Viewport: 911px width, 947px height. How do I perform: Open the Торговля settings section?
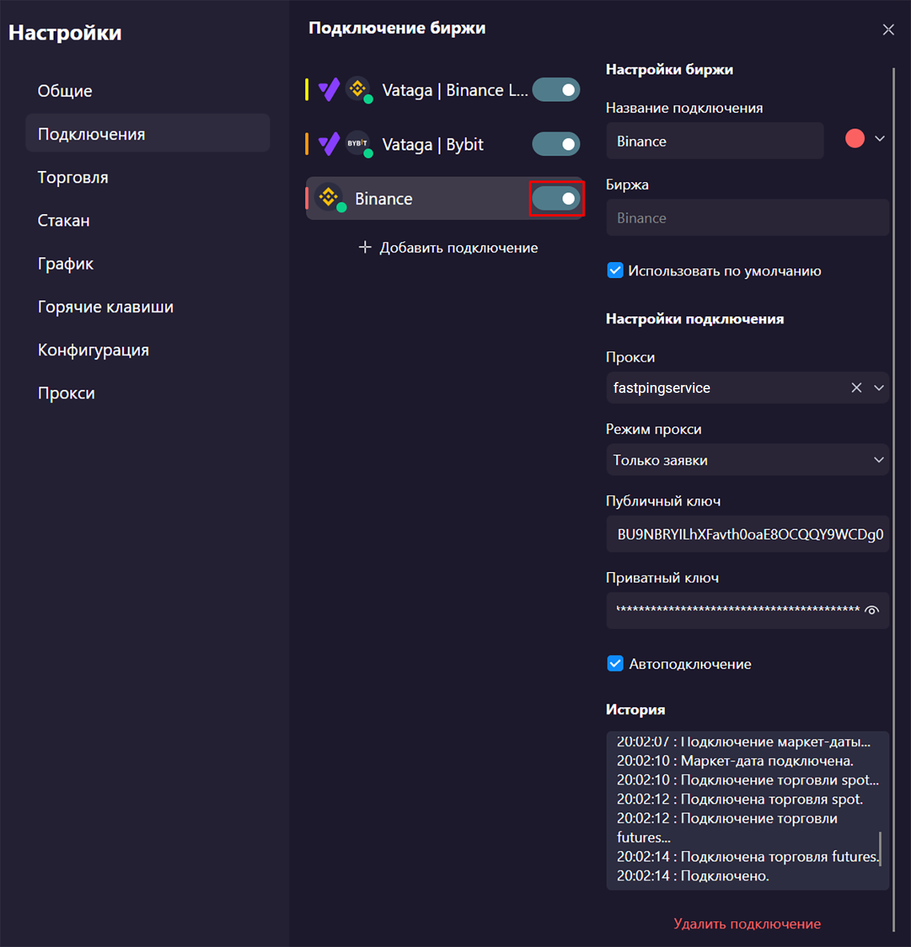(x=73, y=177)
